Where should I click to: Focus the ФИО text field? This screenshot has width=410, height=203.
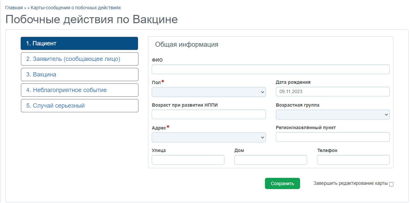click(x=270, y=70)
